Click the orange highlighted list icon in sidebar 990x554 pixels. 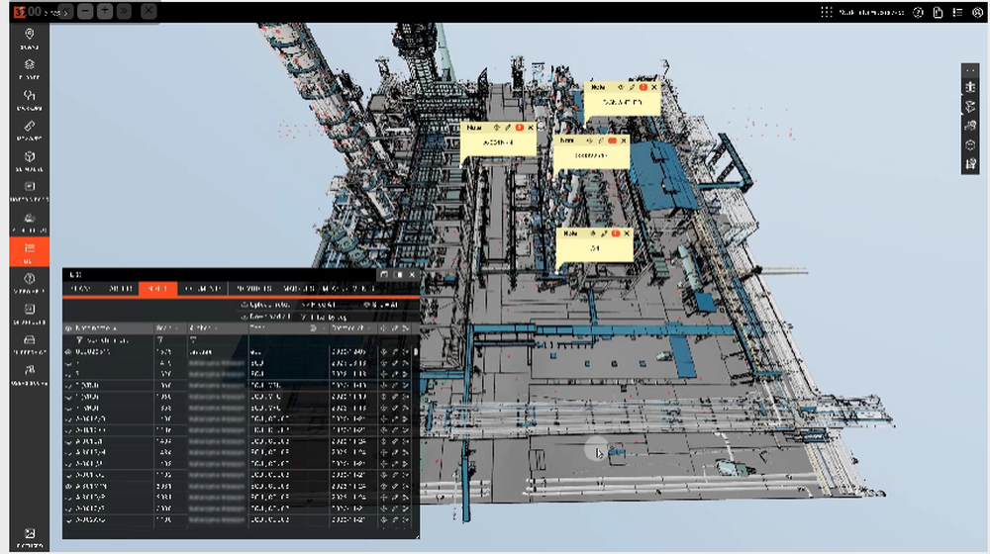click(29, 251)
